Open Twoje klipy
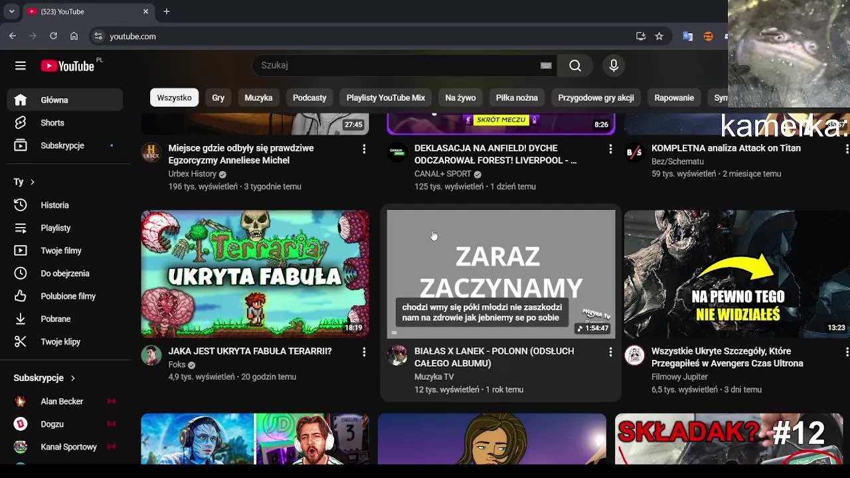The width and height of the screenshot is (850, 478). tap(65, 342)
